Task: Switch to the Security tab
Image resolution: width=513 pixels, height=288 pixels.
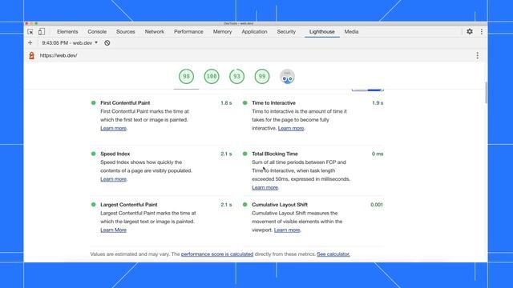Action: (286, 32)
